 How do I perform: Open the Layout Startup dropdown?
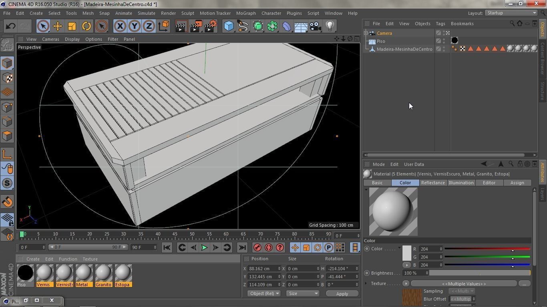511,13
